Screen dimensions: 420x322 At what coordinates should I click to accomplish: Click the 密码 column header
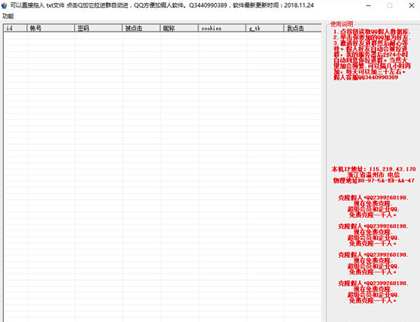(98, 28)
